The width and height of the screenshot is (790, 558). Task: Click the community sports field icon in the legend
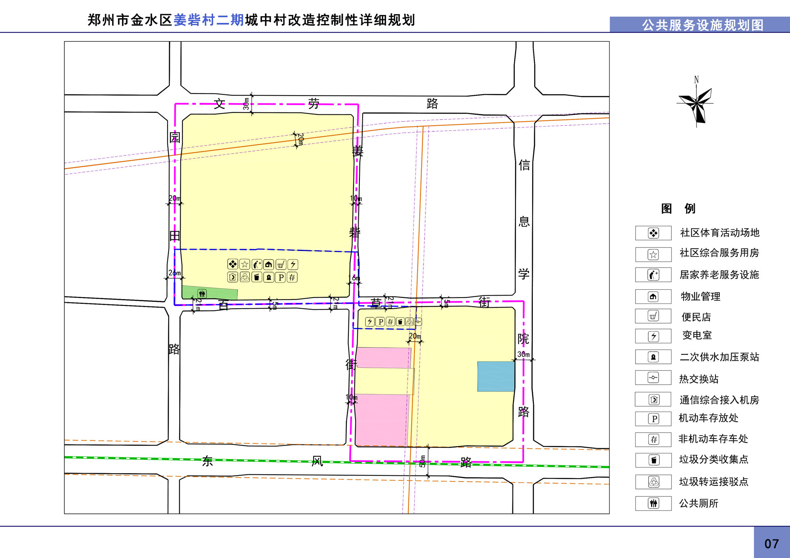653,233
